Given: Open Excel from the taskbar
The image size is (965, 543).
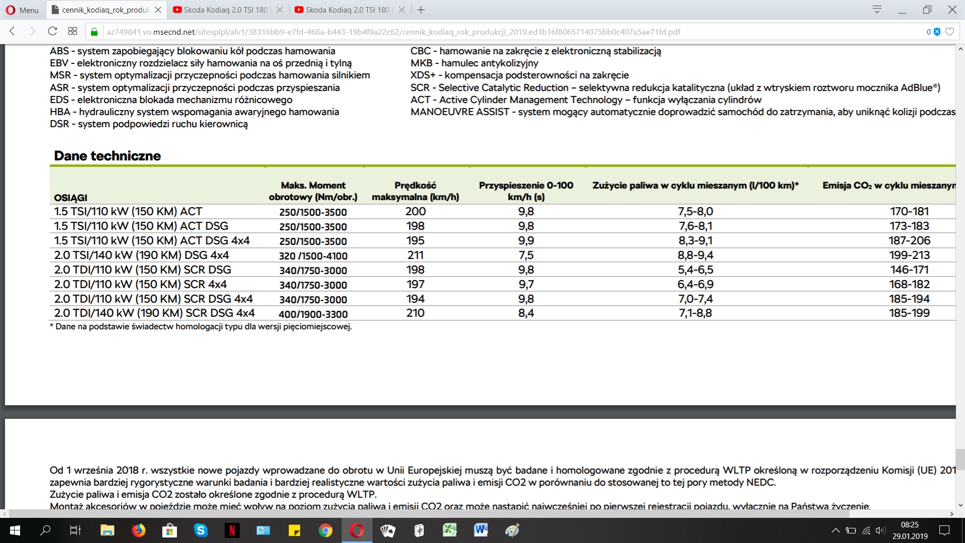Looking at the screenshot, I should tap(450, 530).
